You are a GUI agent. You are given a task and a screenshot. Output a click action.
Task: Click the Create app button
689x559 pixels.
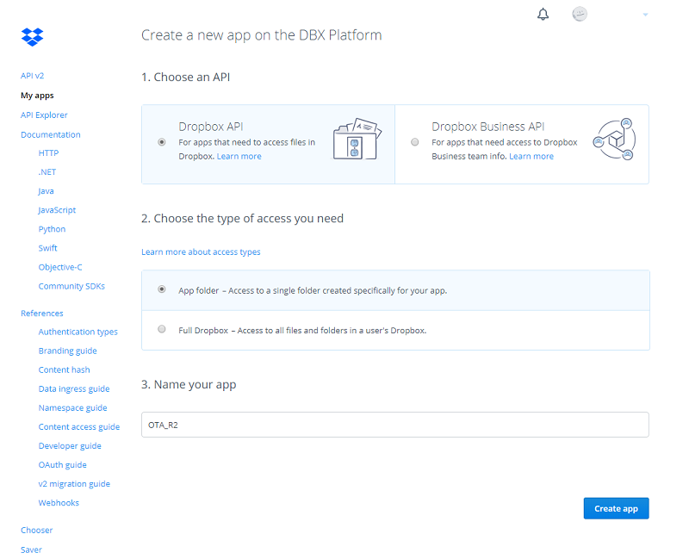tap(616, 508)
